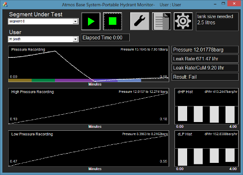Image resolution: width=243 pixels, height=175 pixels.
Task: Click the 'Pressure Recording' chart title
Action: [28, 50]
